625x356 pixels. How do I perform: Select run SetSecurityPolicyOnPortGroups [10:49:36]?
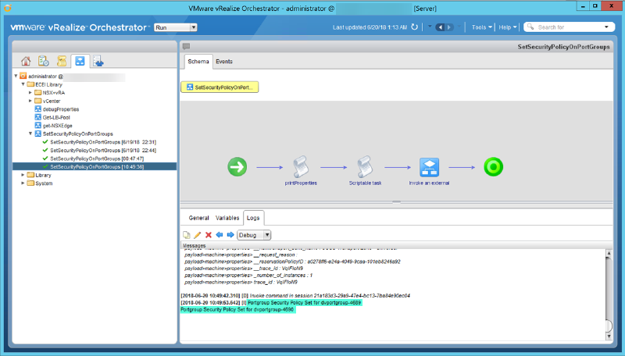pos(95,167)
